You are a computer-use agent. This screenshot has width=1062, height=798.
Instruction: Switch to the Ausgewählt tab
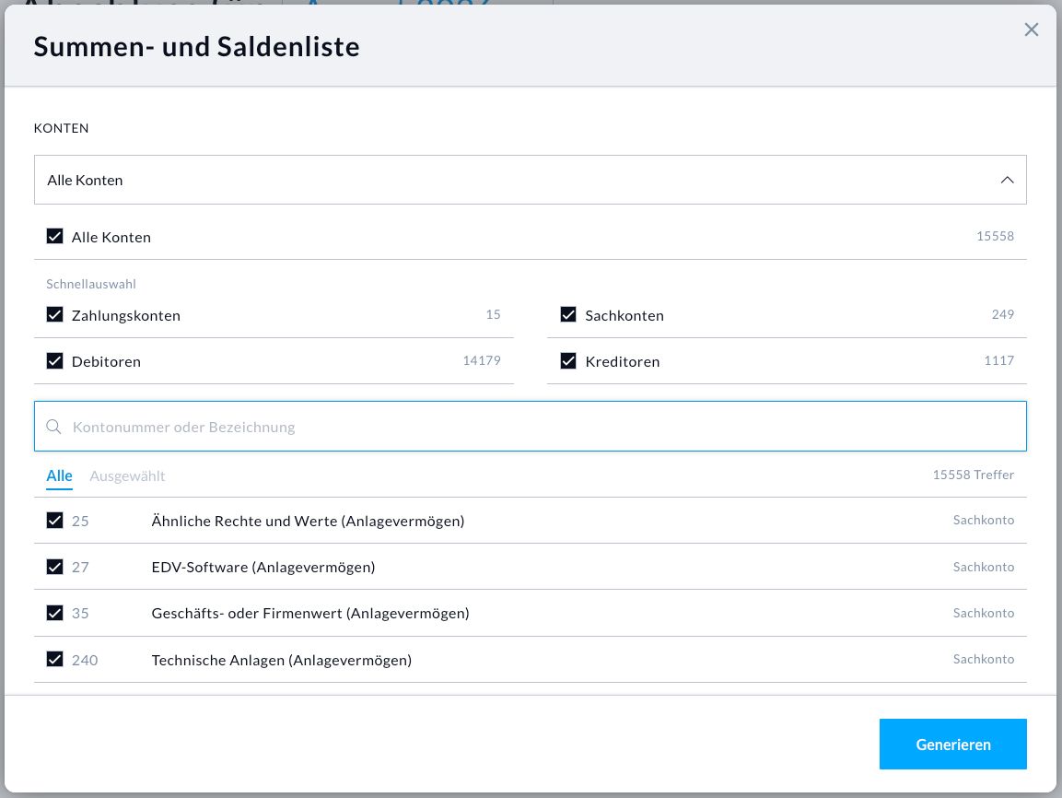(x=127, y=476)
